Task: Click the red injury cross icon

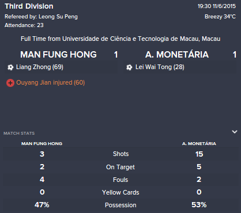Action: coord(10,83)
